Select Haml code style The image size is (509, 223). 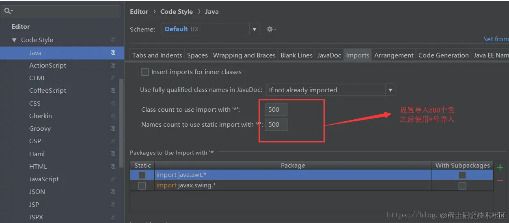point(37,154)
